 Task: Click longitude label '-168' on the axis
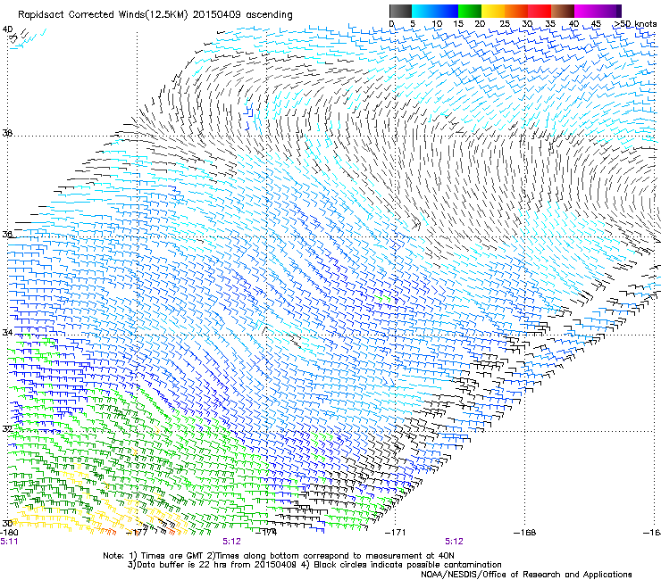(525, 533)
